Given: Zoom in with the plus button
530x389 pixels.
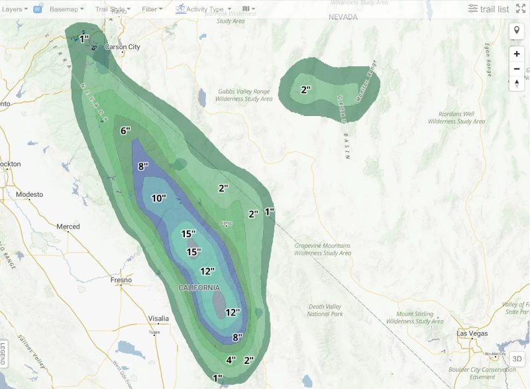Looking at the screenshot, I should tap(517, 54).
